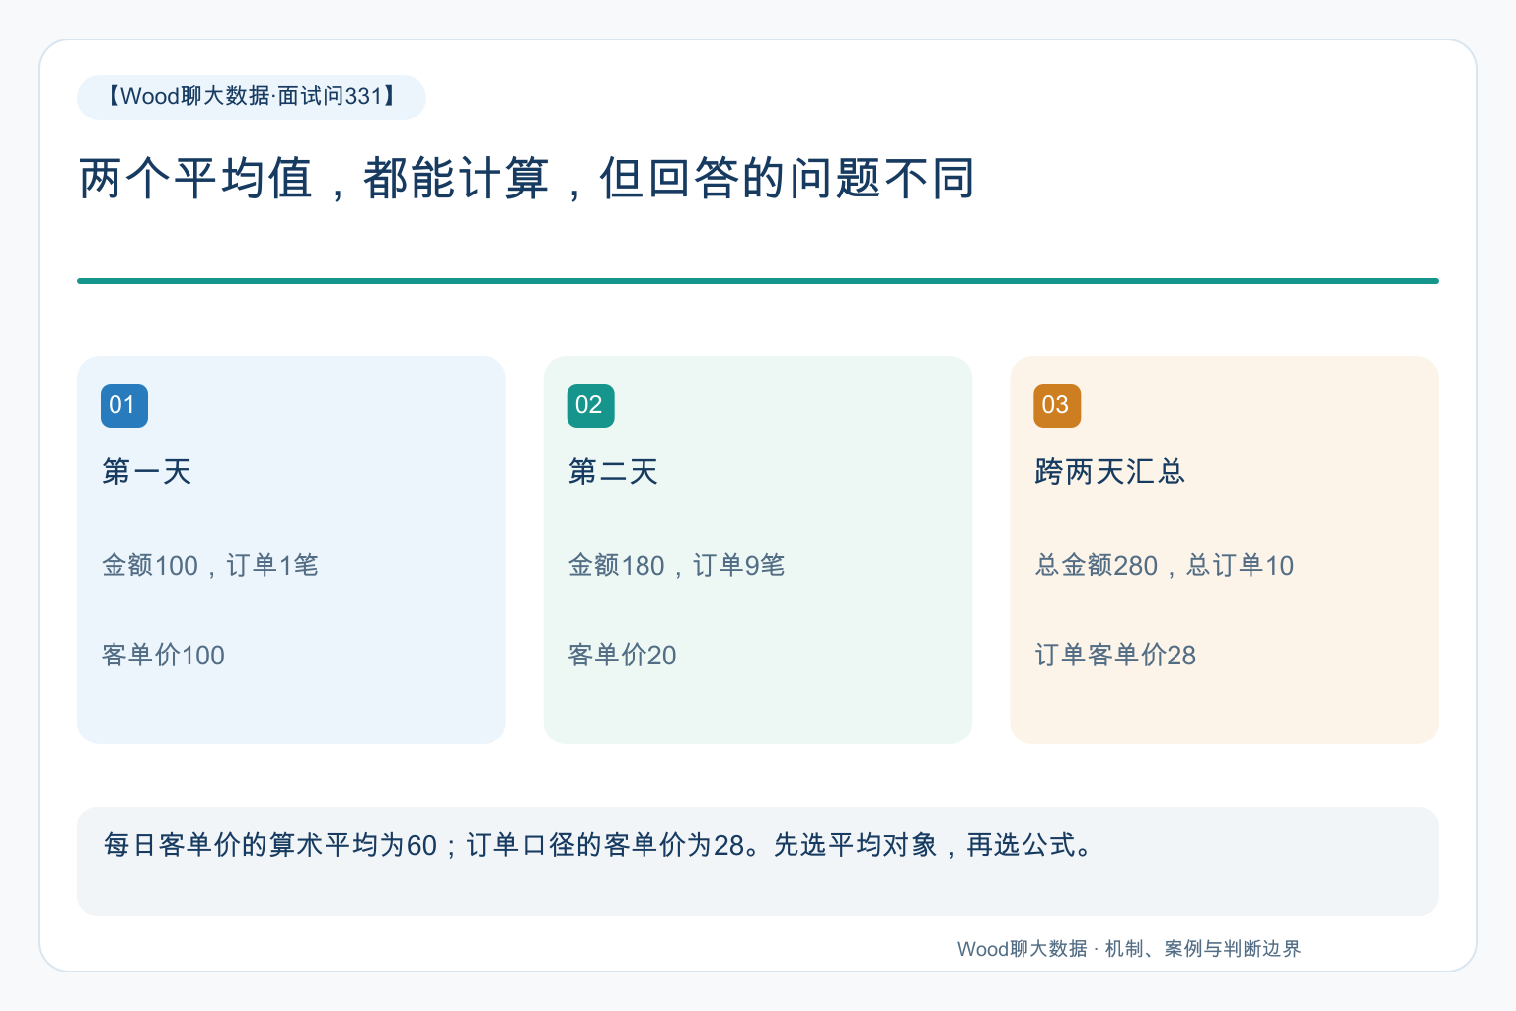
Task: Click the text 总金额280，总订单10
Action: tap(1165, 565)
